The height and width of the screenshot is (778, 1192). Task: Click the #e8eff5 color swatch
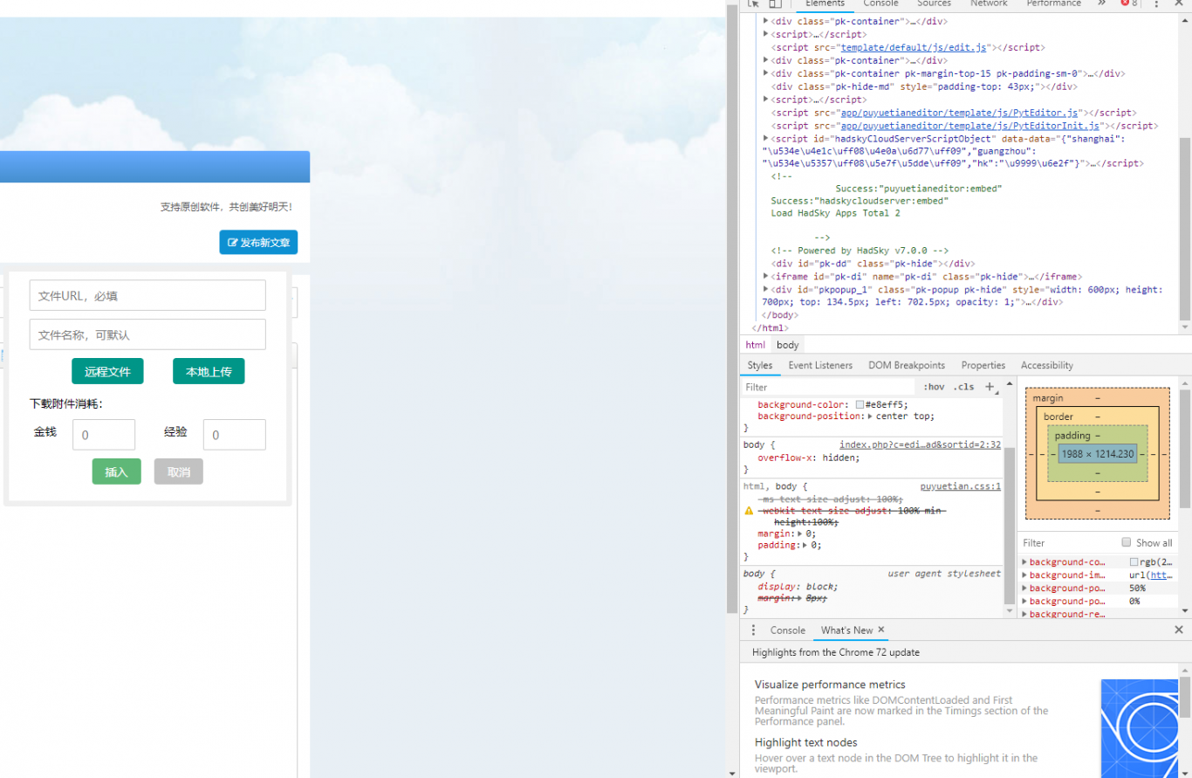pyautogui.click(x=860, y=405)
